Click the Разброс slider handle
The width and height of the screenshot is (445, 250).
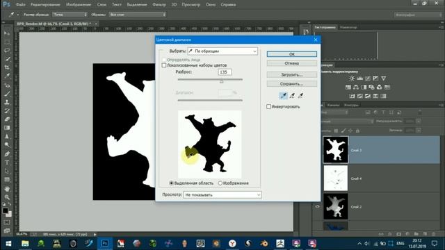click(x=221, y=81)
